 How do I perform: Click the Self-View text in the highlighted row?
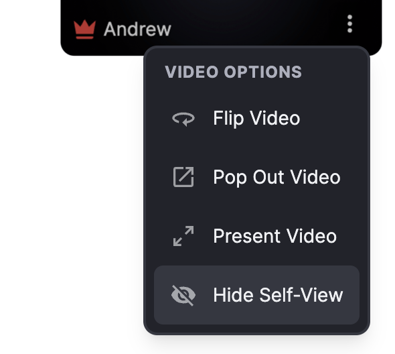pyautogui.click(x=301, y=295)
